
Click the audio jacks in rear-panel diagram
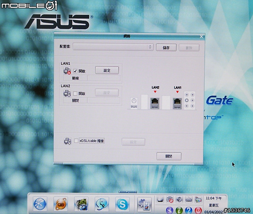[190, 100]
